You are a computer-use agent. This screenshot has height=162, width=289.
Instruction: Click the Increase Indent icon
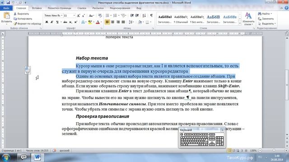point(137,15)
